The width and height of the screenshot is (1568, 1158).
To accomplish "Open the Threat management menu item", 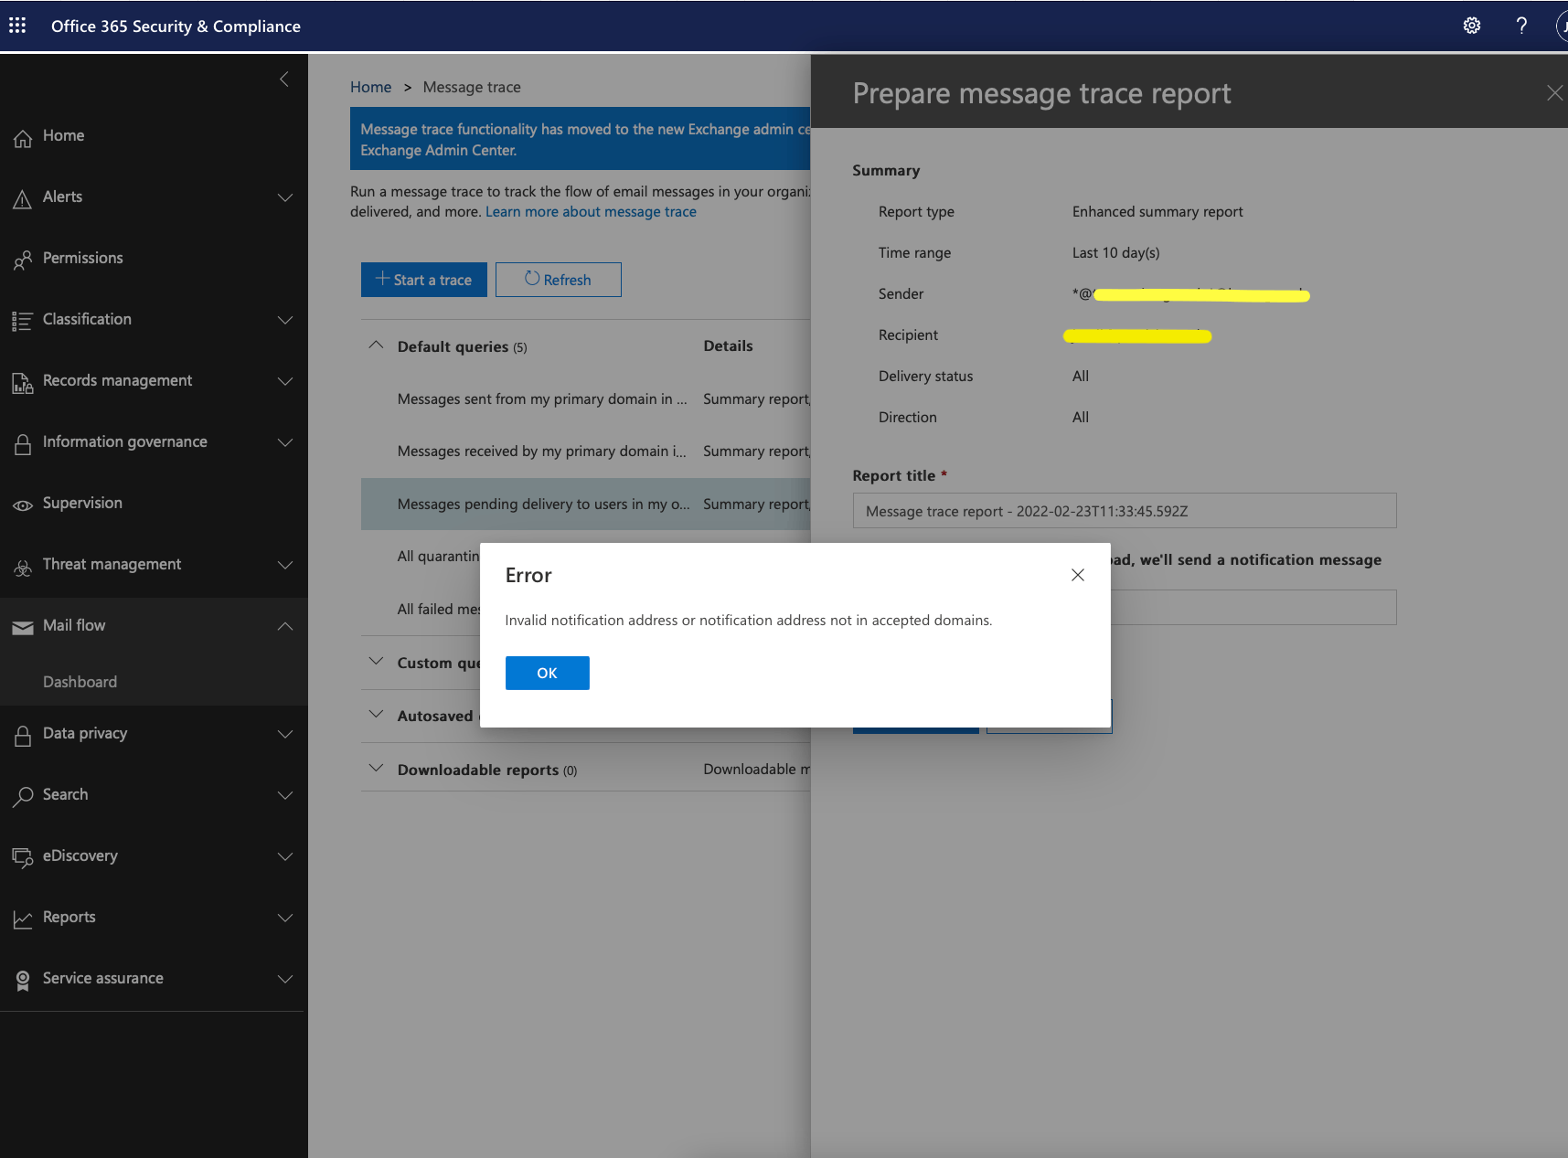I will pyautogui.click(x=154, y=565).
